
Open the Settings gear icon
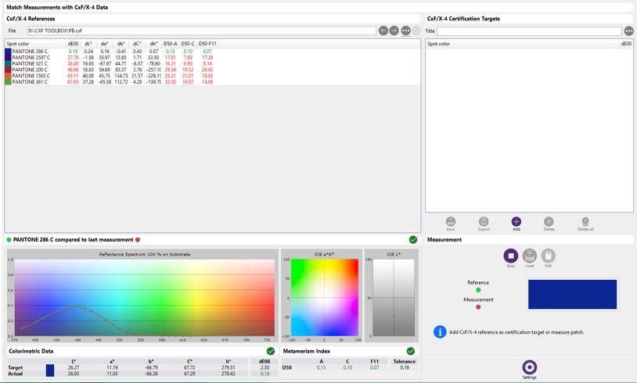529,367
